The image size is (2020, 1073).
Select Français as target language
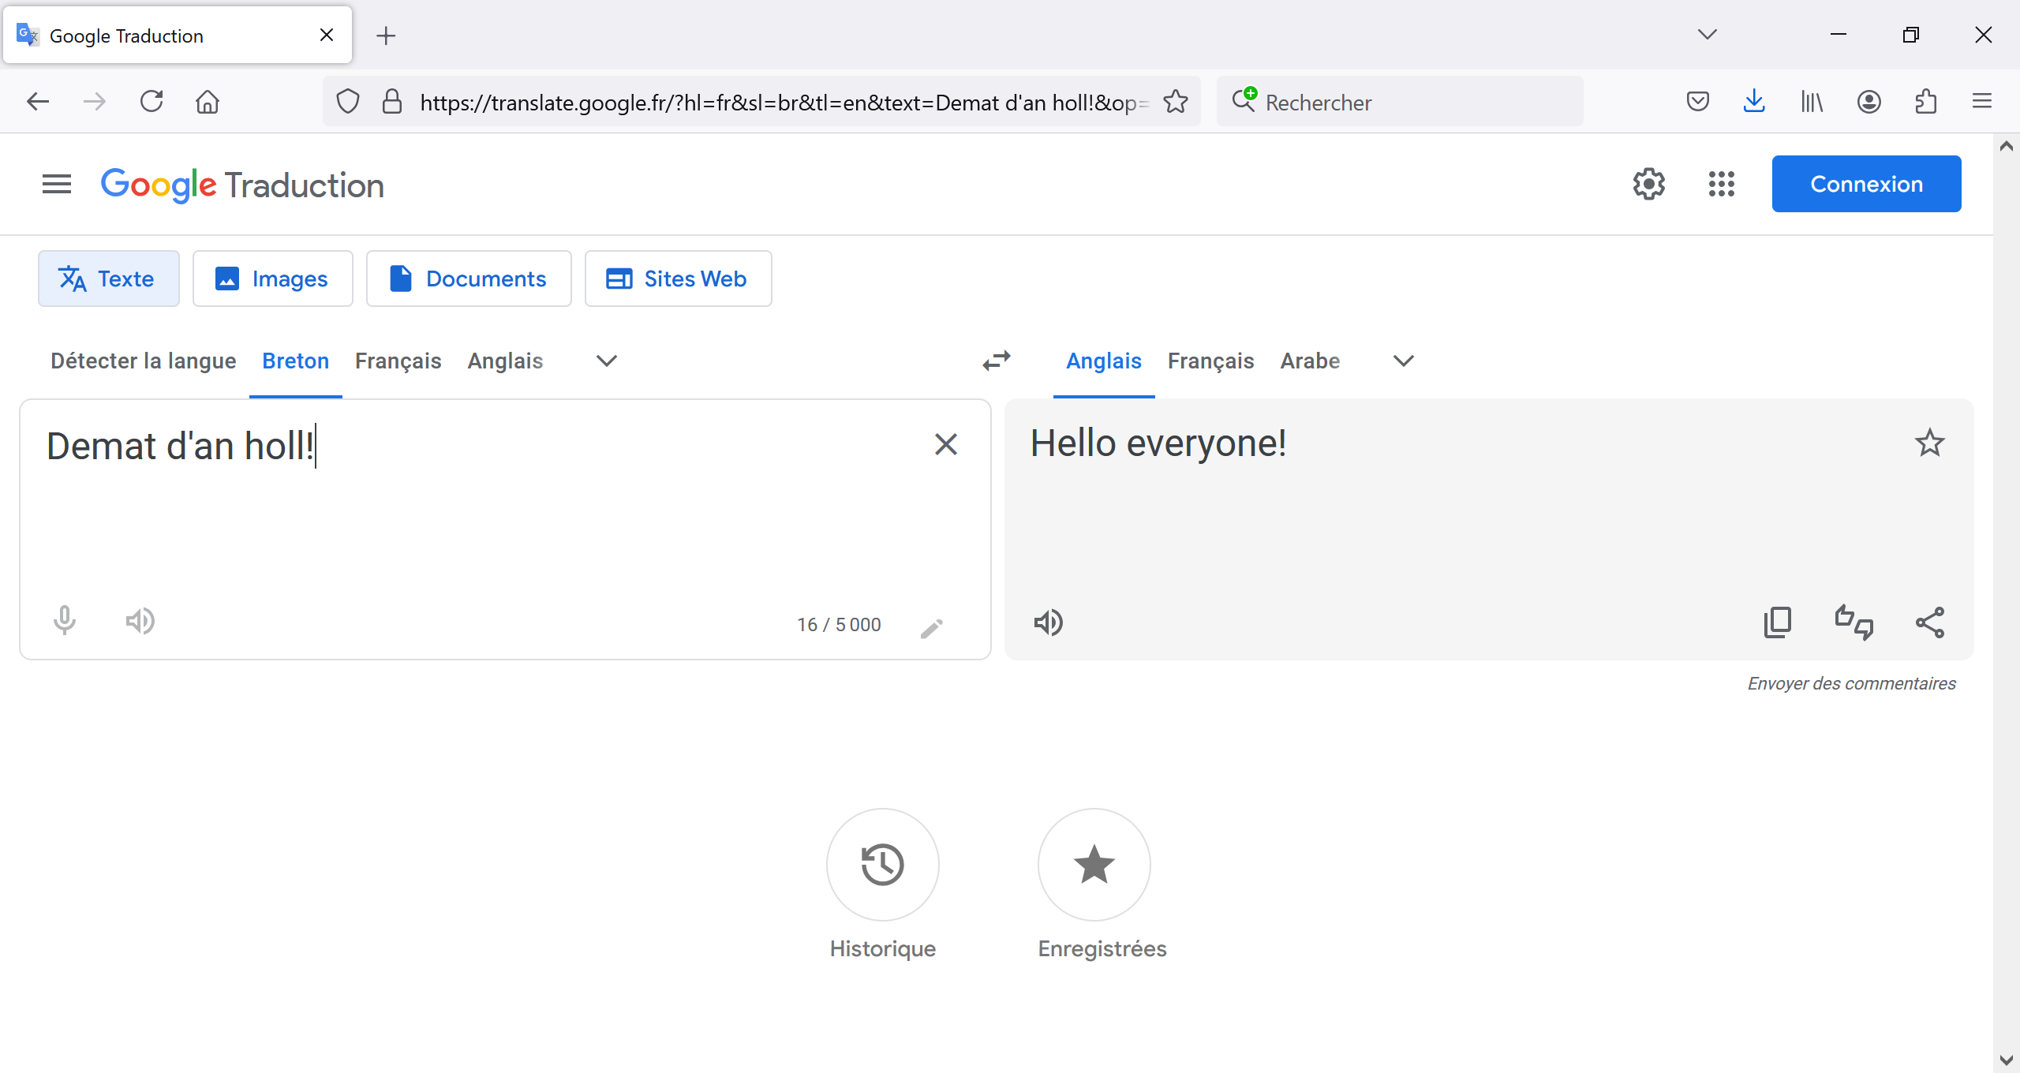pos(1211,361)
